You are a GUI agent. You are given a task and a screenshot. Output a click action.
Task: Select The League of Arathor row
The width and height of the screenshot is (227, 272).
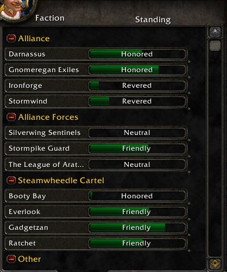(96, 164)
